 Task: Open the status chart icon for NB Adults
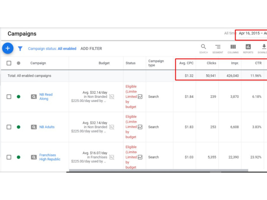140,127
